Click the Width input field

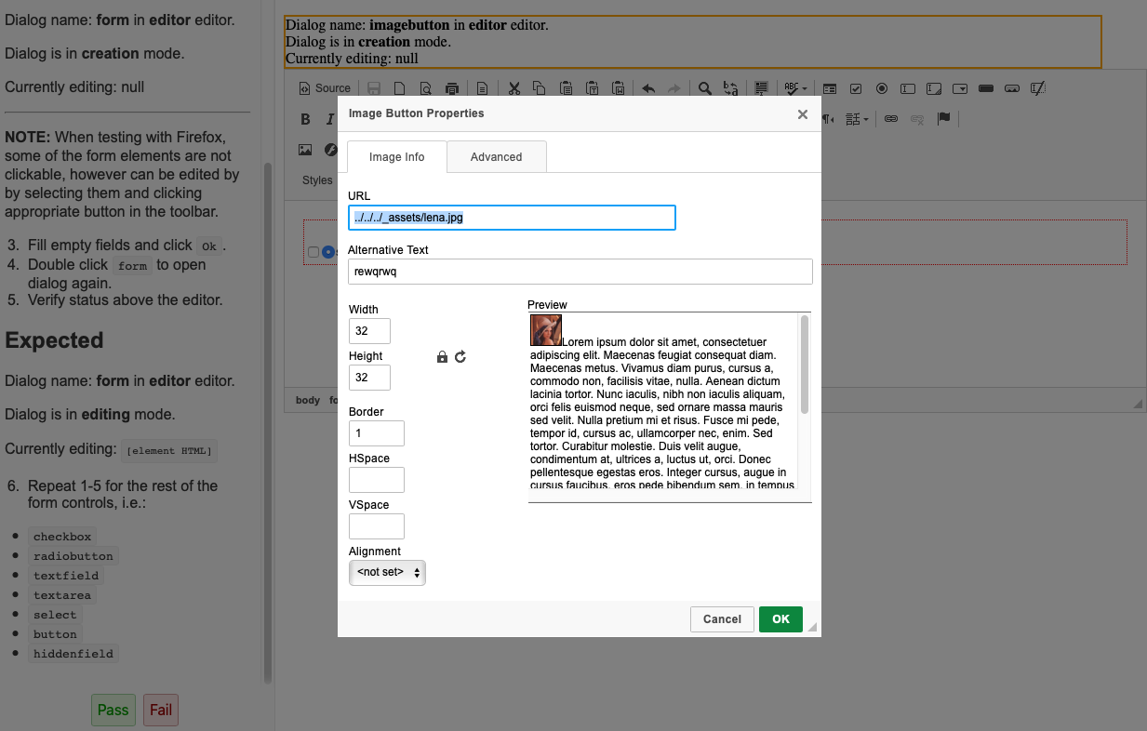coord(369,331)
